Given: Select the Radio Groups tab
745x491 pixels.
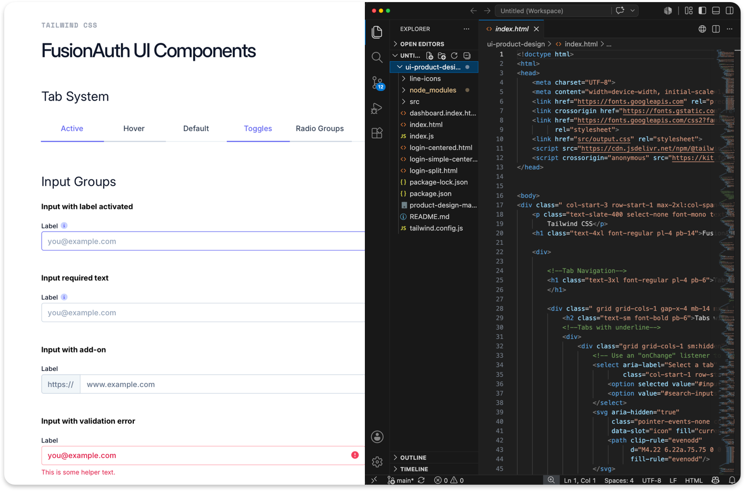Looking at the screenshot, I should tap(320, 129).
